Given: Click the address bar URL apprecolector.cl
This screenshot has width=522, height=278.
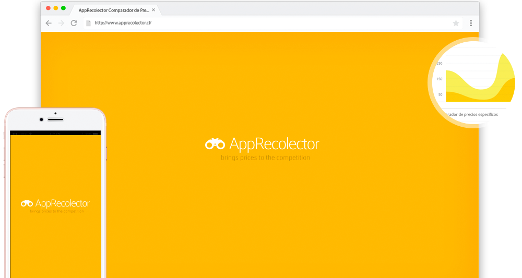Looking at the screenshot, I should coord(123,22).
